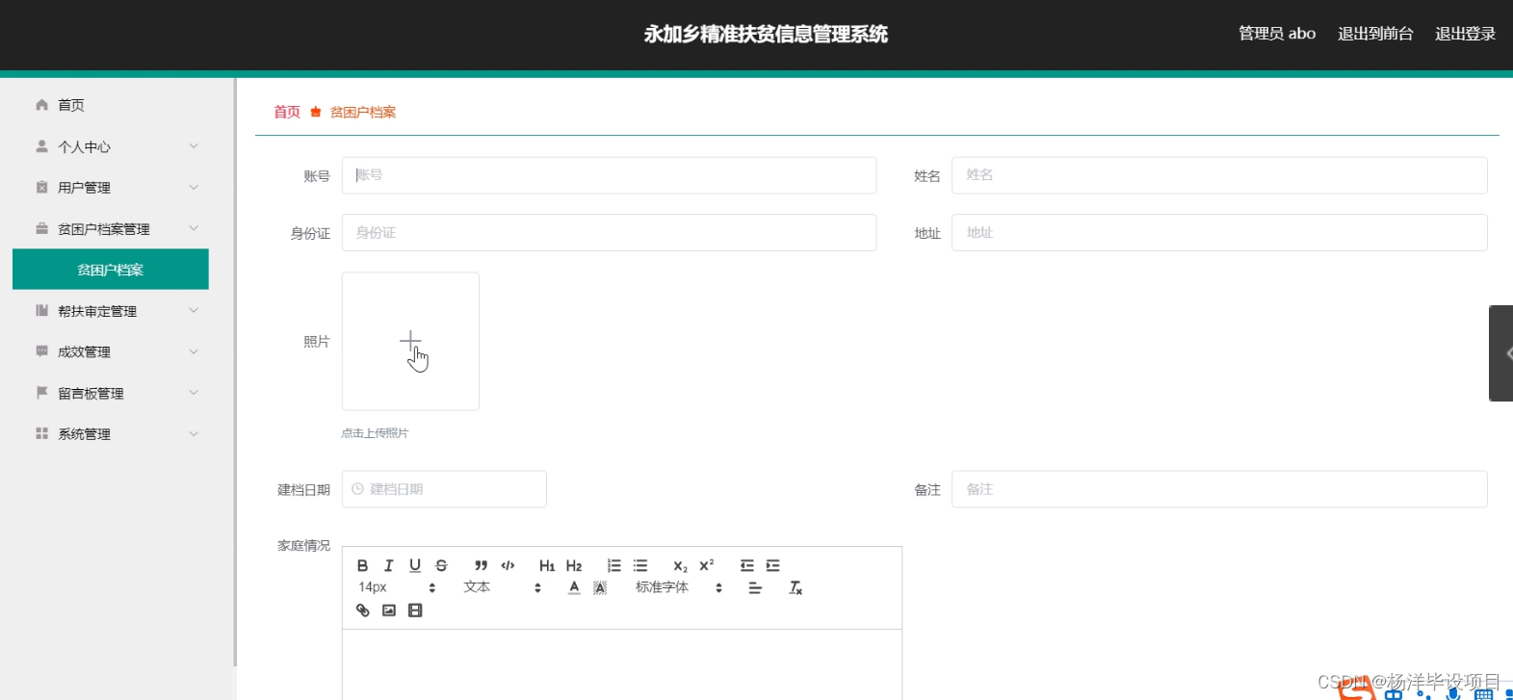
Task: Apply Heading 1 style
Action: (x=547, y=565)
